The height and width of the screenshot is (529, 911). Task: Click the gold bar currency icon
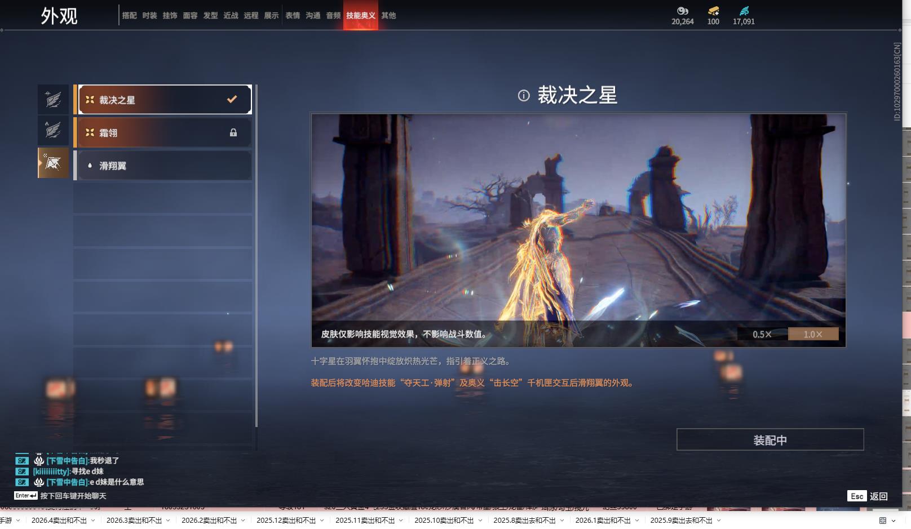tap(713, 11)
